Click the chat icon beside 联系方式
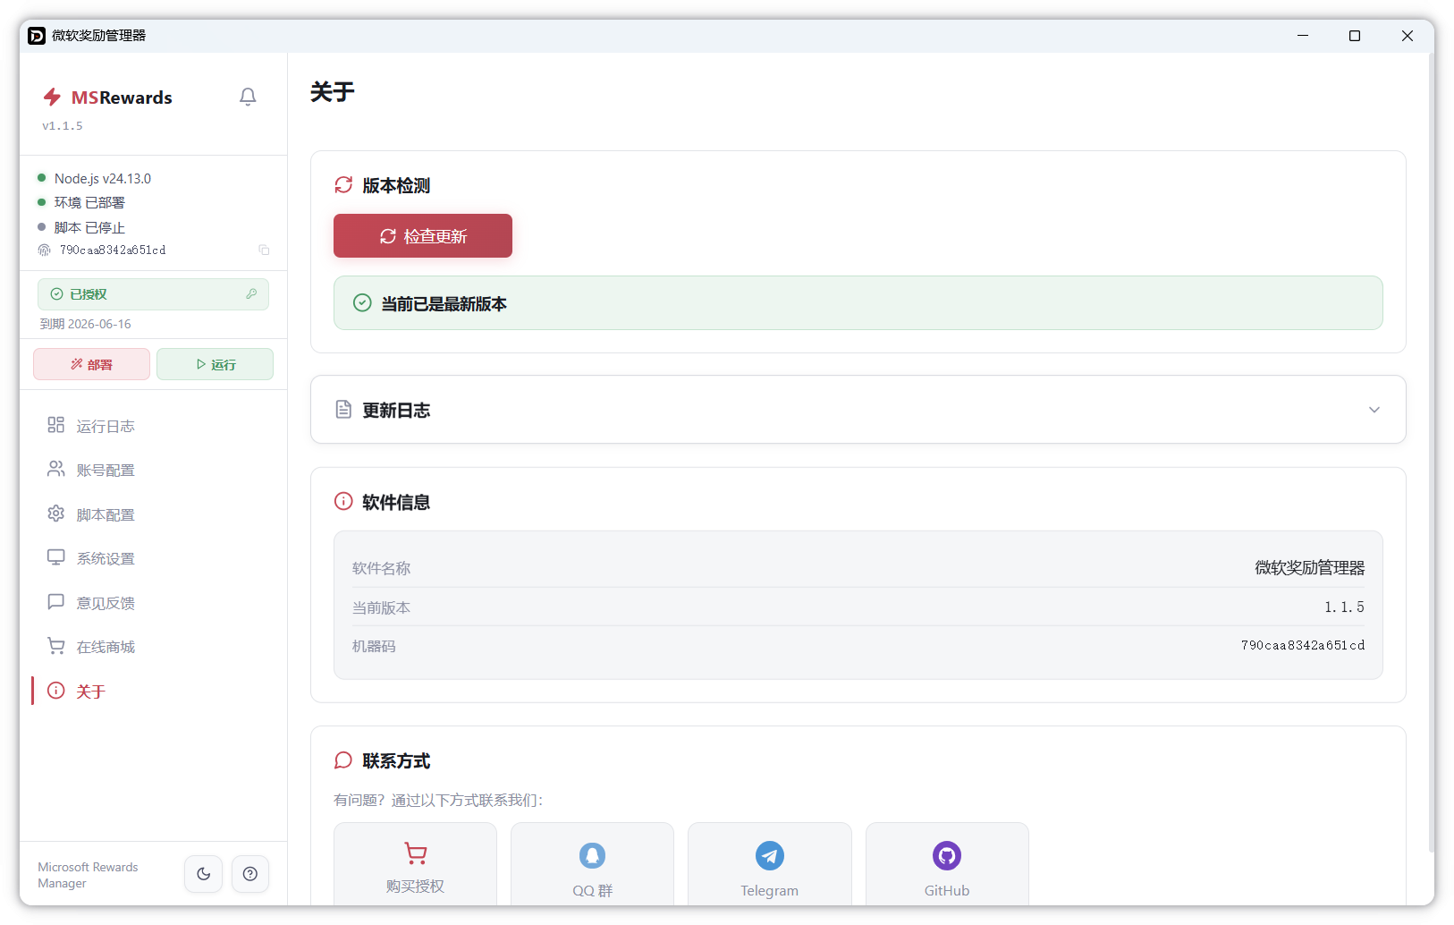Screen dimensions: 1454x925 (x=343, y=760)
